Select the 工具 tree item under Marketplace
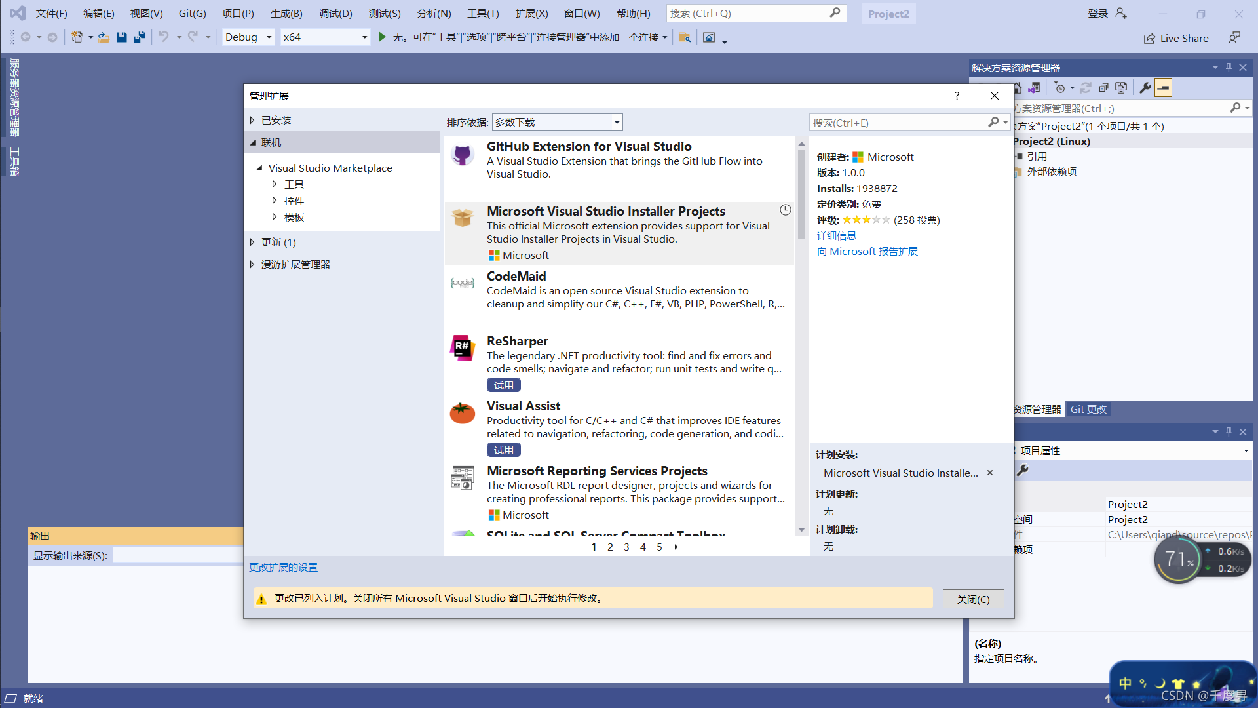1258x708 pixels. 294,184
